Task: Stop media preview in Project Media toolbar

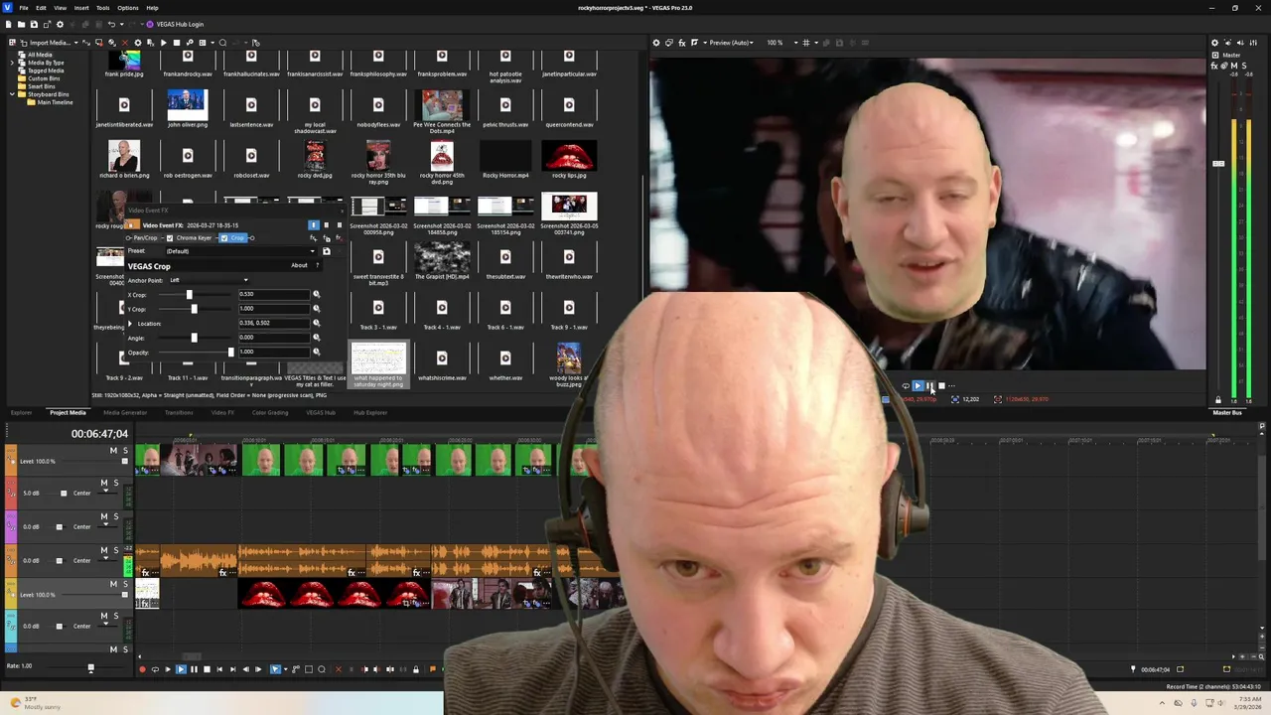Action: click(x=177, y=43)
